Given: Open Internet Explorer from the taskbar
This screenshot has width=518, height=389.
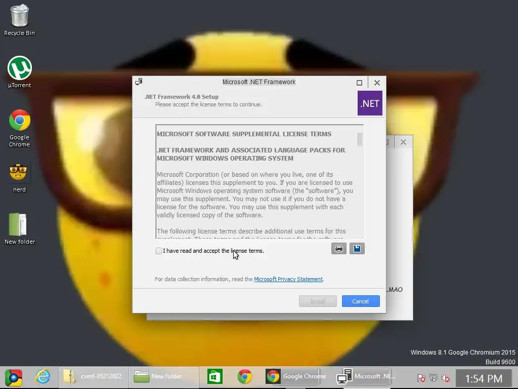Looking at the screenshot, I should coord(43,377).
